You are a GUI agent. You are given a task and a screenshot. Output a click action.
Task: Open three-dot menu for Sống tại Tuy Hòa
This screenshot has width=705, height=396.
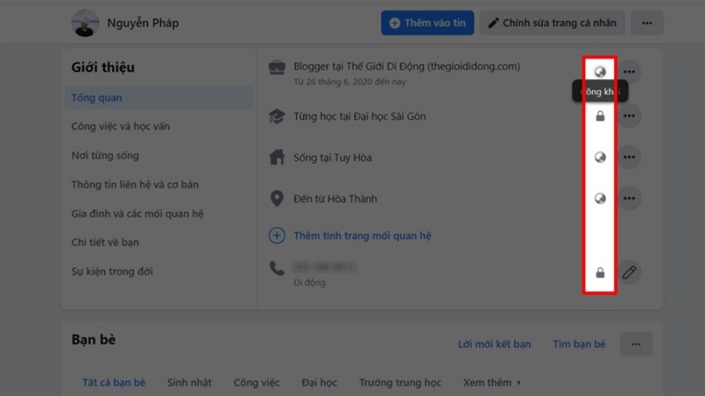click(x=629, y=157)
